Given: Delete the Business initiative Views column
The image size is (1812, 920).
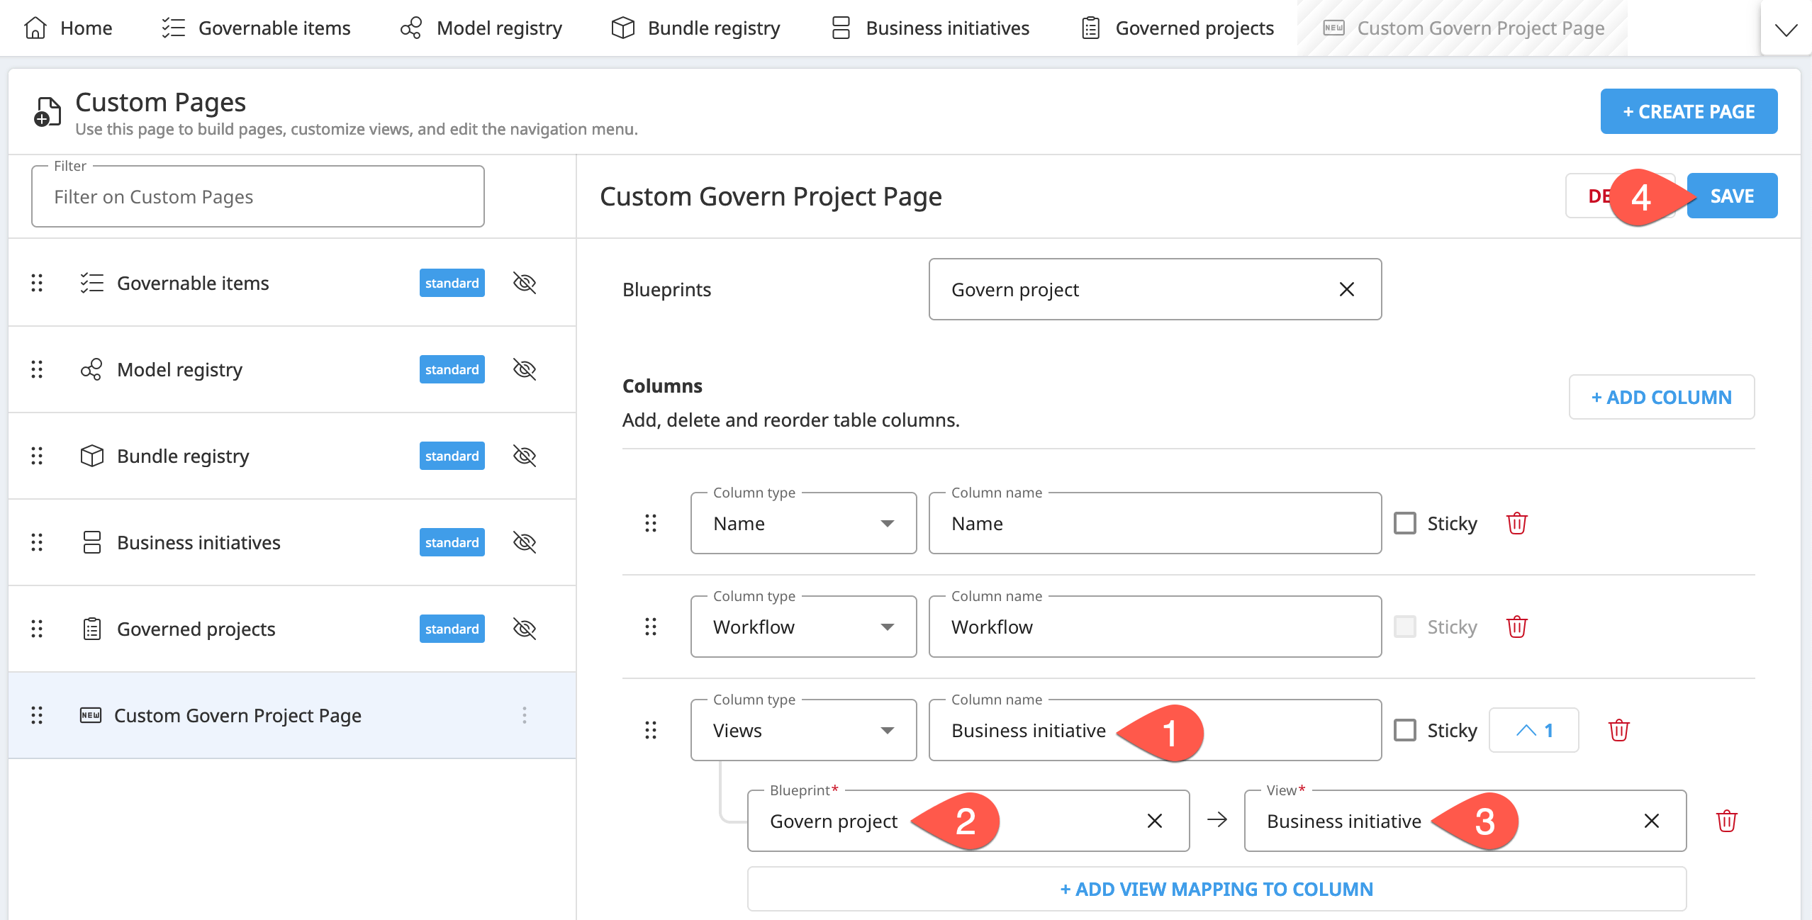Looking at the screenshot, I should [x=1618, y=730].
